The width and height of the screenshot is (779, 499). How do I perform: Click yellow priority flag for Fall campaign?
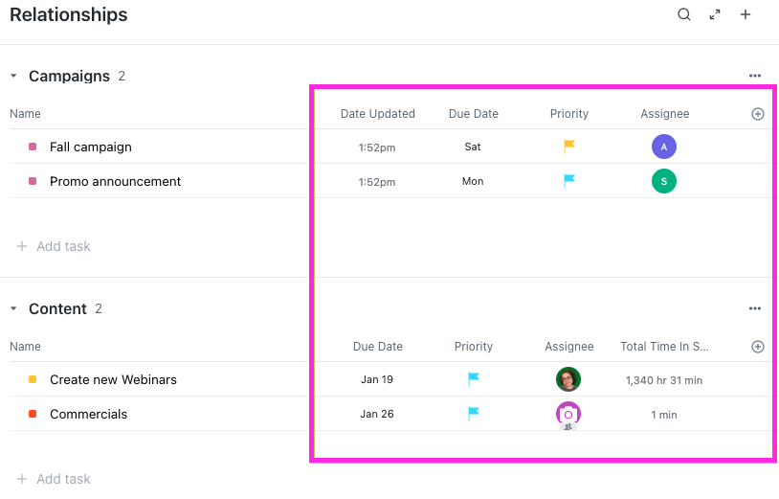tap(569, 147)
